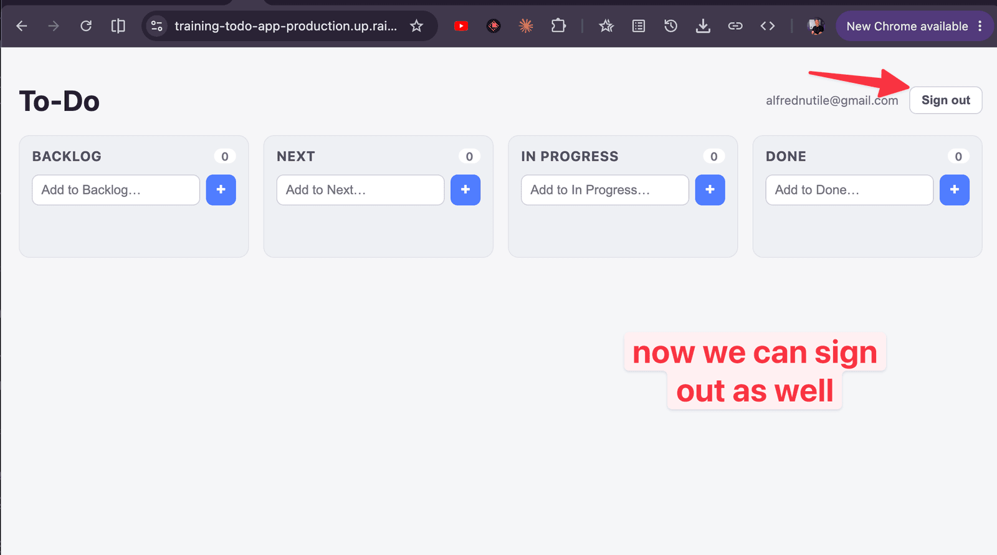Click the Sign out button
Viewport: 997px width, 555px height.
tap(945, 100)
